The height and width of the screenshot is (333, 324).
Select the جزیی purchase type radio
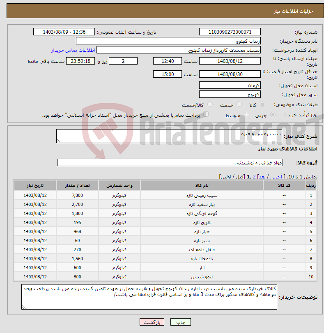coord(273,114)
